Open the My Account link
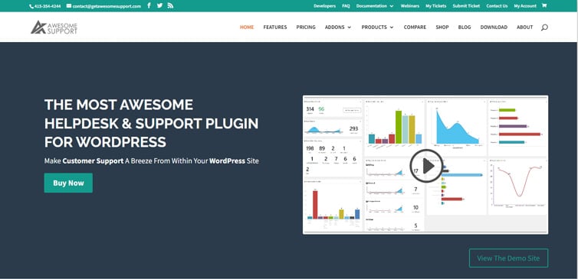The image size is (578, 279). tap(525, 6)
